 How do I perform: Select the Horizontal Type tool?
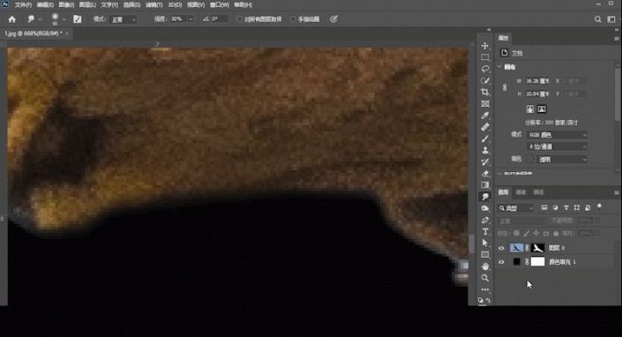click(484, 231)
